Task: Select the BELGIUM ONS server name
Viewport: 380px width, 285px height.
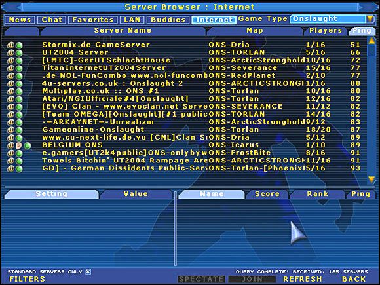Action: point(73,145)
